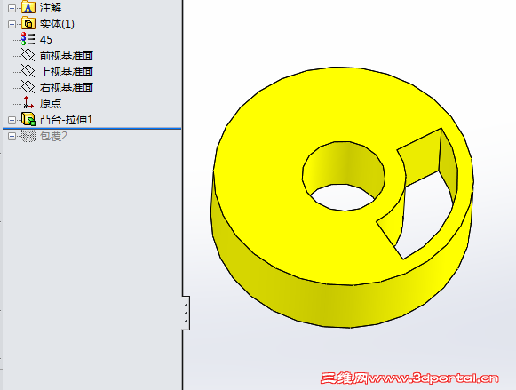Expand the suppressed 包覆2 feature node
The width and height of the screenshot is (516, 390).
tap(12, 136)
